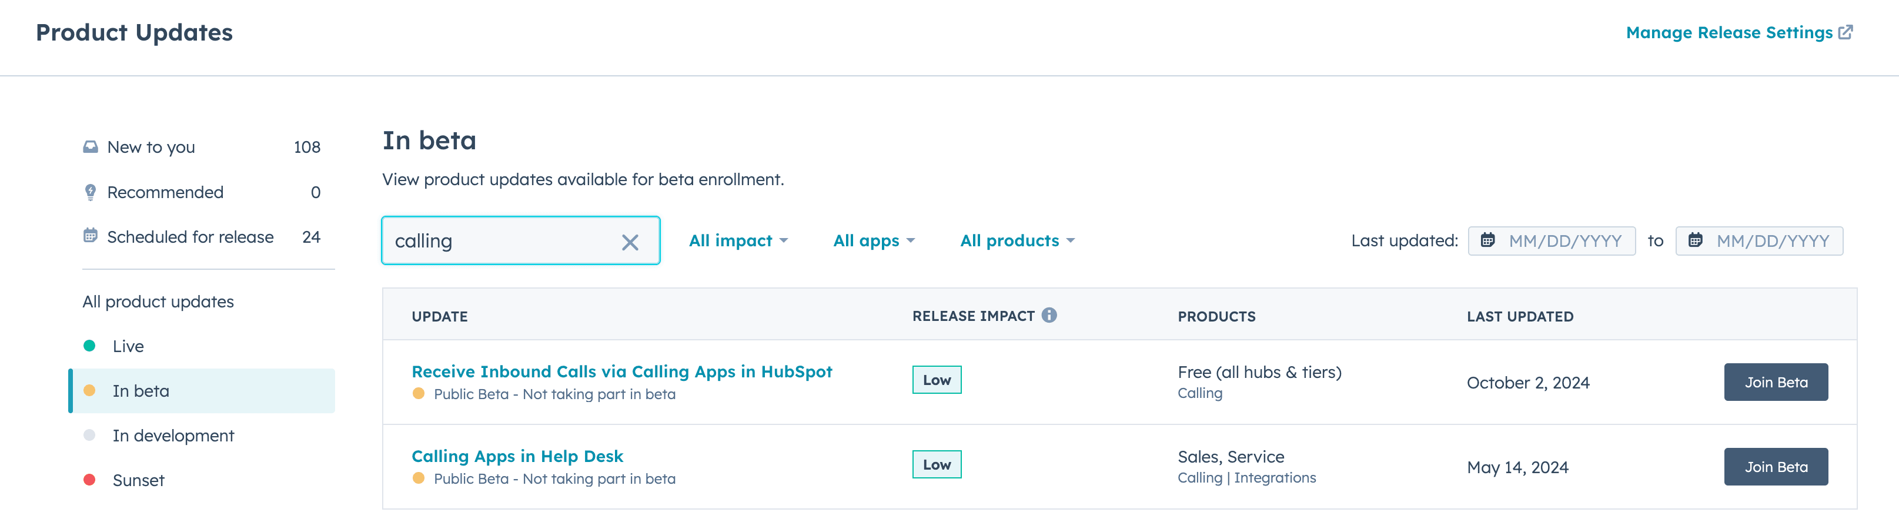
Task: Click the Recommended lightbulb icon
Action: click(x=91, y=192)
